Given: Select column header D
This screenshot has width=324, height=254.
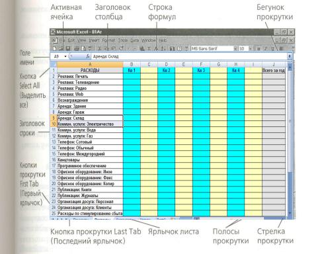Looking at the screenshot, I should [x=167, y=64].
